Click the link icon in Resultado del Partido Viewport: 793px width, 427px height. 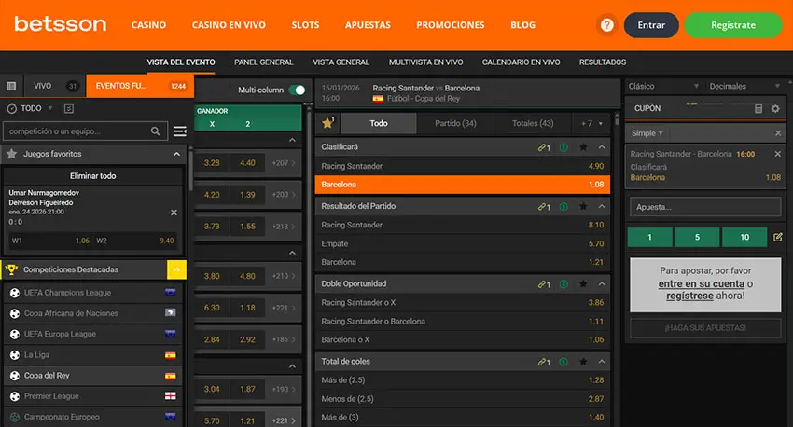click(x=544, y=207)
